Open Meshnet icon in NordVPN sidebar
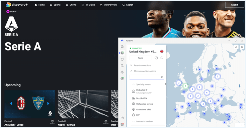This screenshot has width=246, height=128. tap(122, 72)
